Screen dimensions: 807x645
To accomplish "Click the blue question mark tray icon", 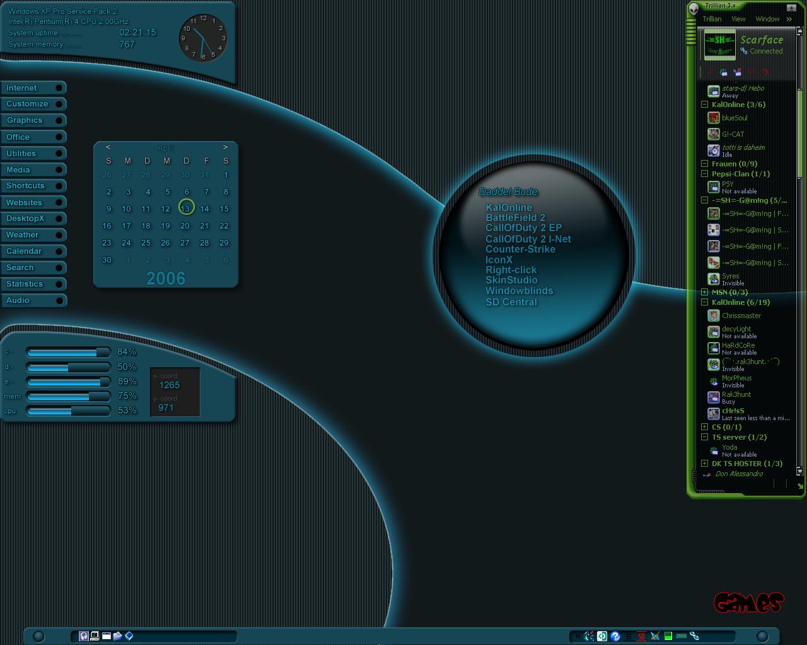I will (615, 636).
